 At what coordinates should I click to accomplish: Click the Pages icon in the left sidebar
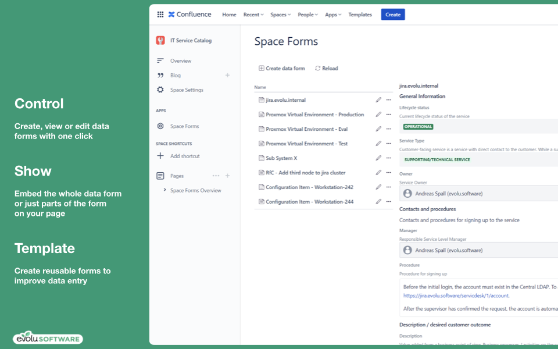pos(159,176)
